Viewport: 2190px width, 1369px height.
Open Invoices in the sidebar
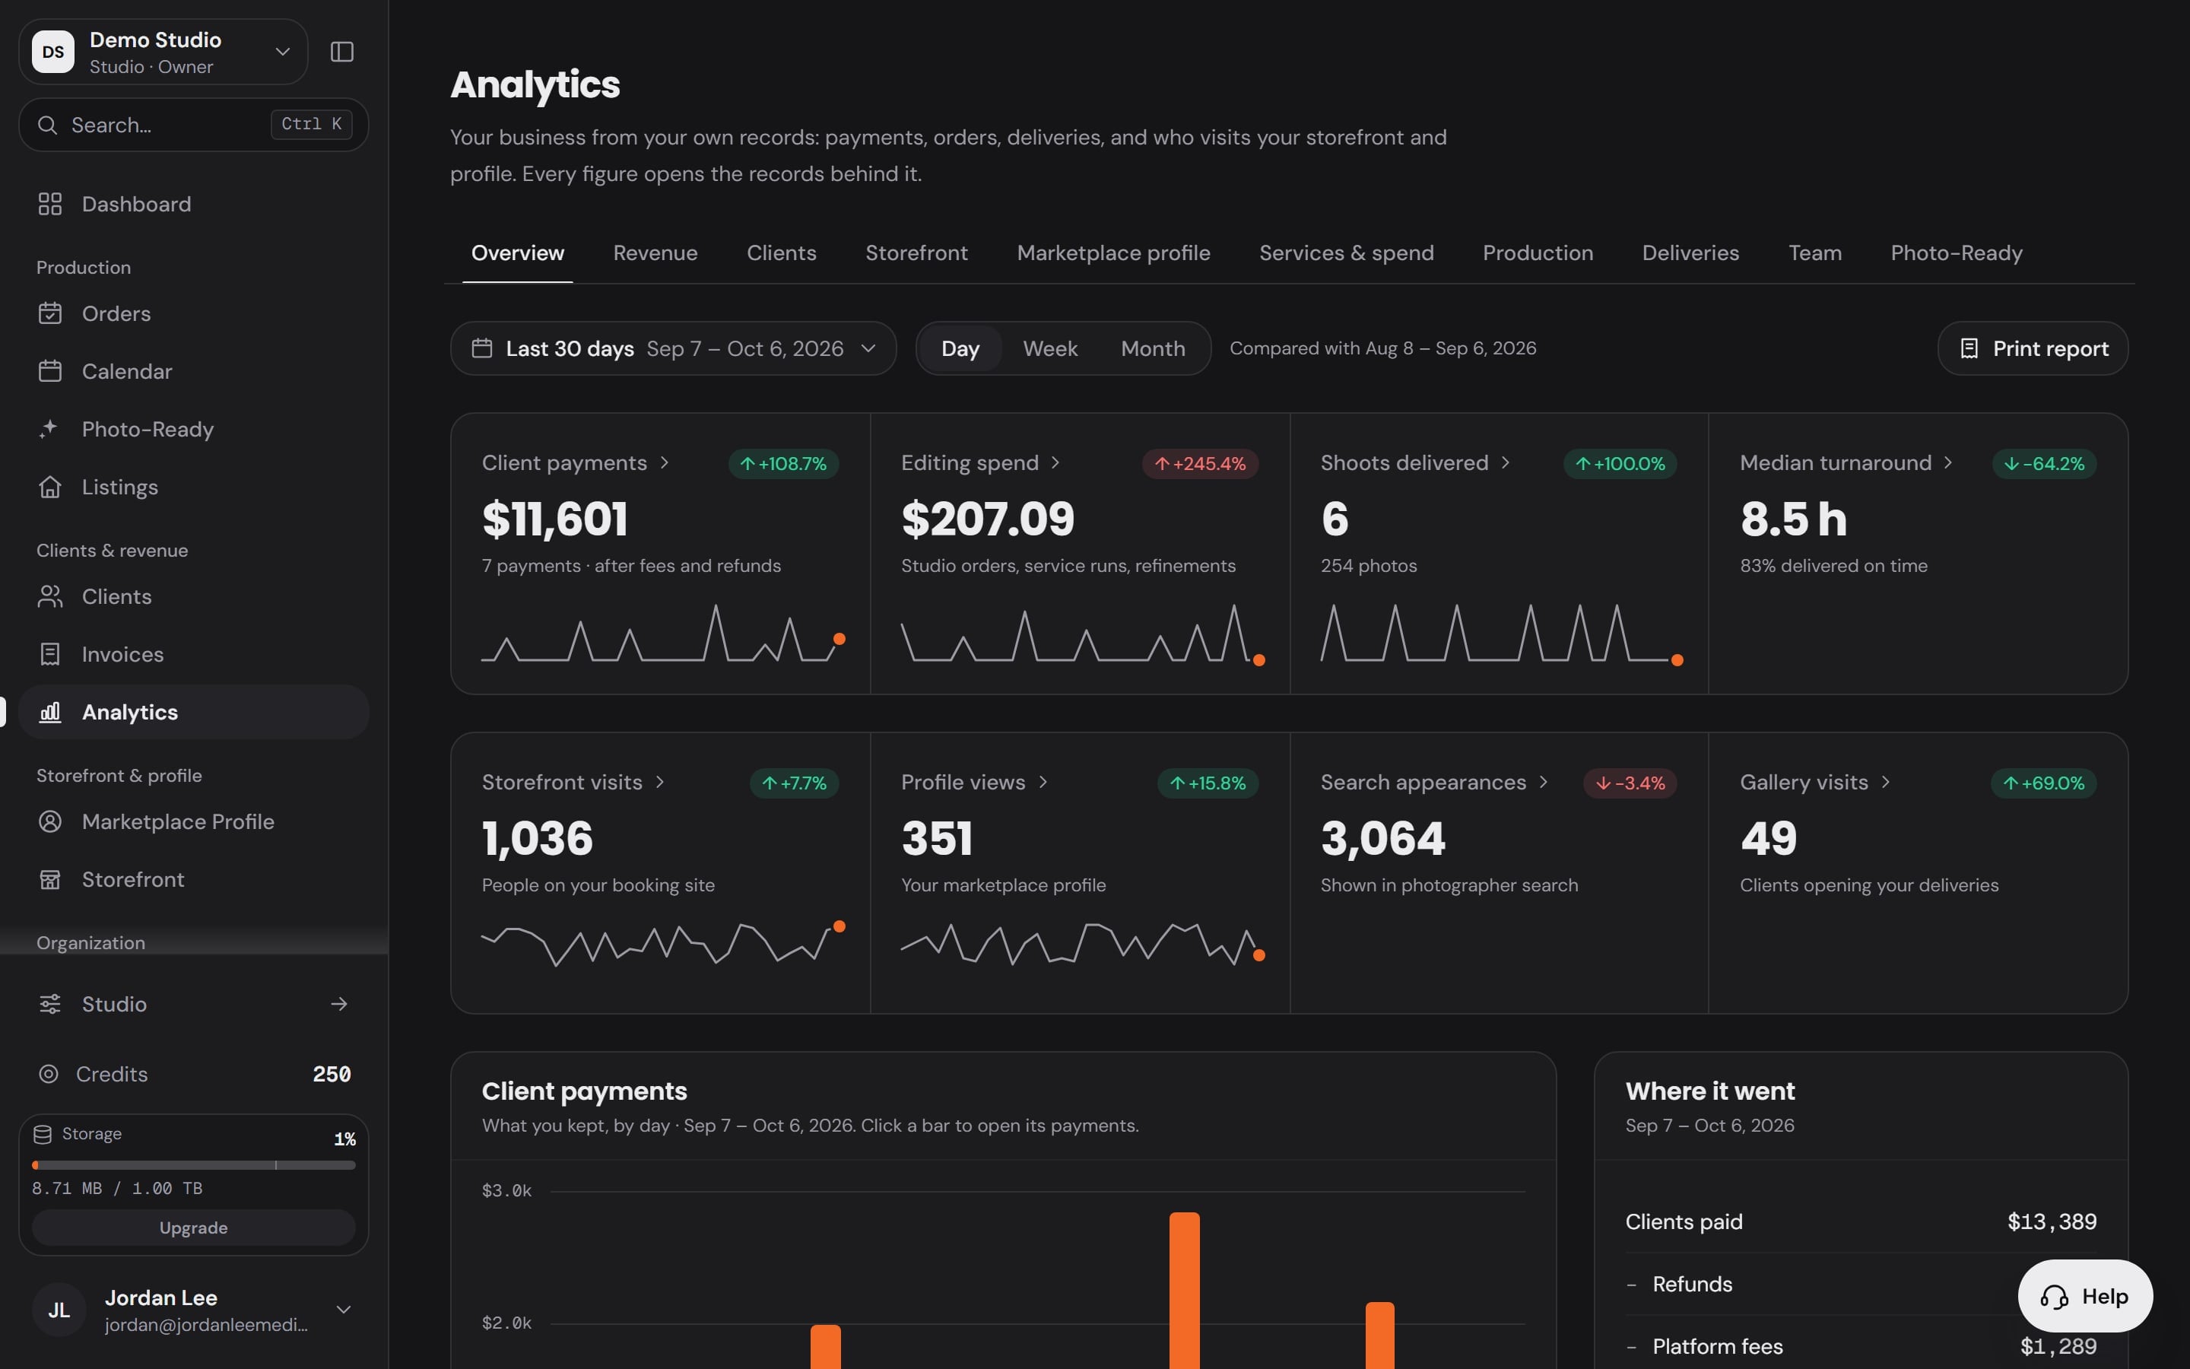click(x=194, y=655)
